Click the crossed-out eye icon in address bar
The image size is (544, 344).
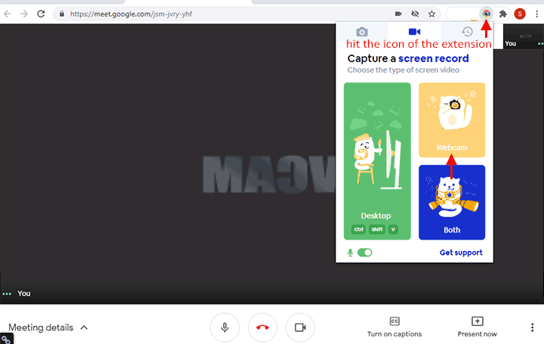pos(415,14)
